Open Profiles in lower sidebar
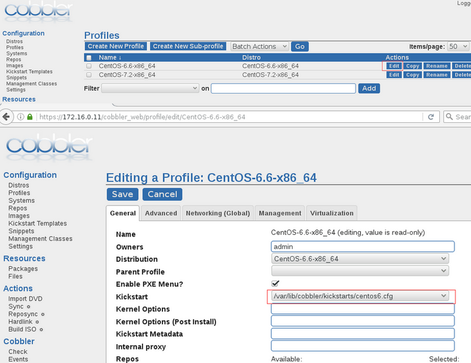Screen dimensions: 471x363 pos(19,193)
